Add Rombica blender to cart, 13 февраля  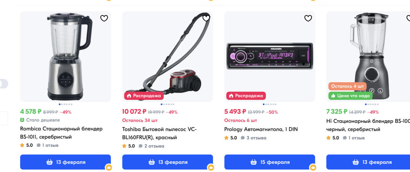(x=65, y=162)
